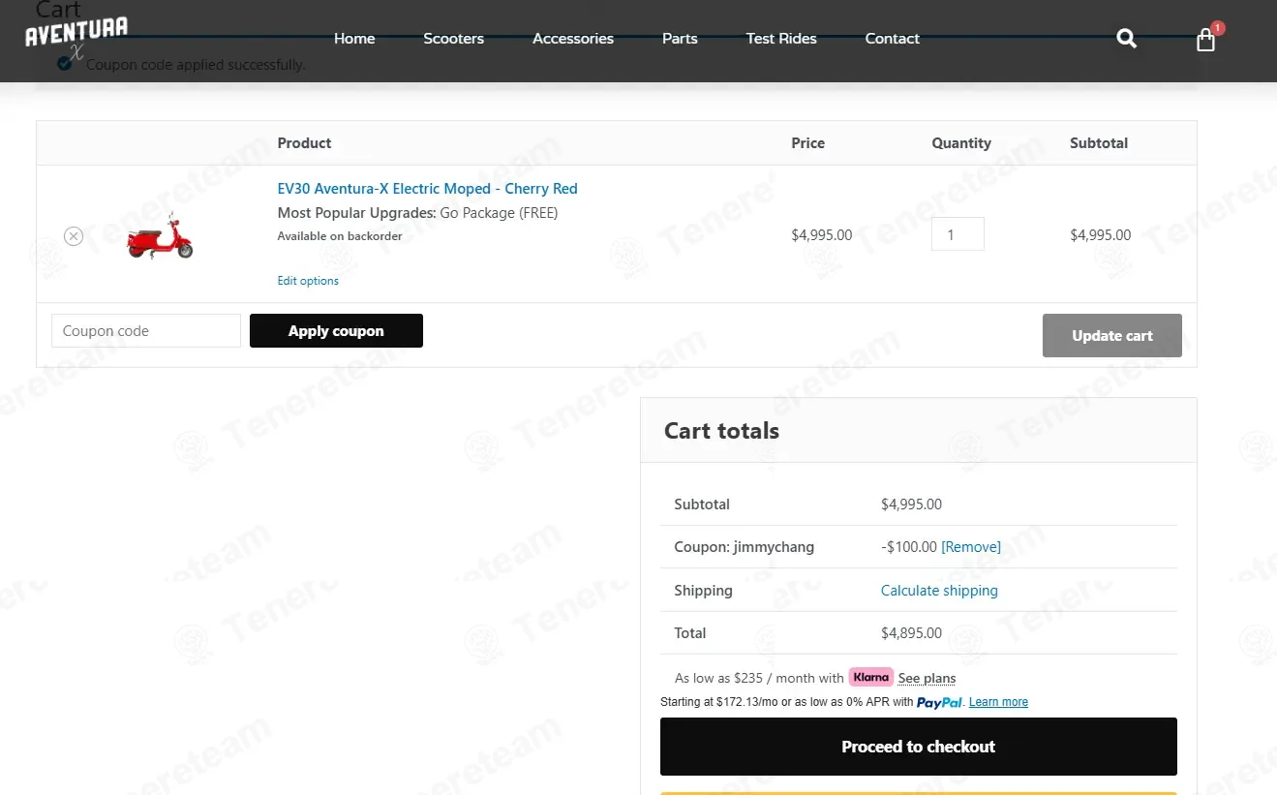Open Klarna See plans link

[927, 678]
